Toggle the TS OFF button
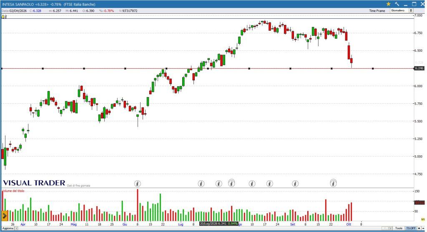The width and height of the screenshot is (427, 232). coord(411,229)
